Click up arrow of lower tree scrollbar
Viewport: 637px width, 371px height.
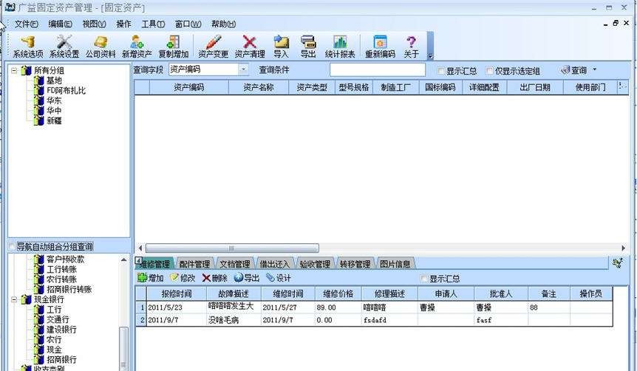tap(123, 259)
